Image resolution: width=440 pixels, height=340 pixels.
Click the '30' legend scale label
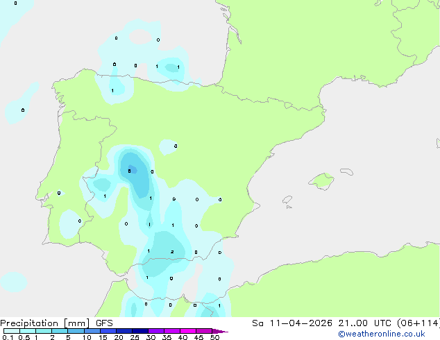151,337
